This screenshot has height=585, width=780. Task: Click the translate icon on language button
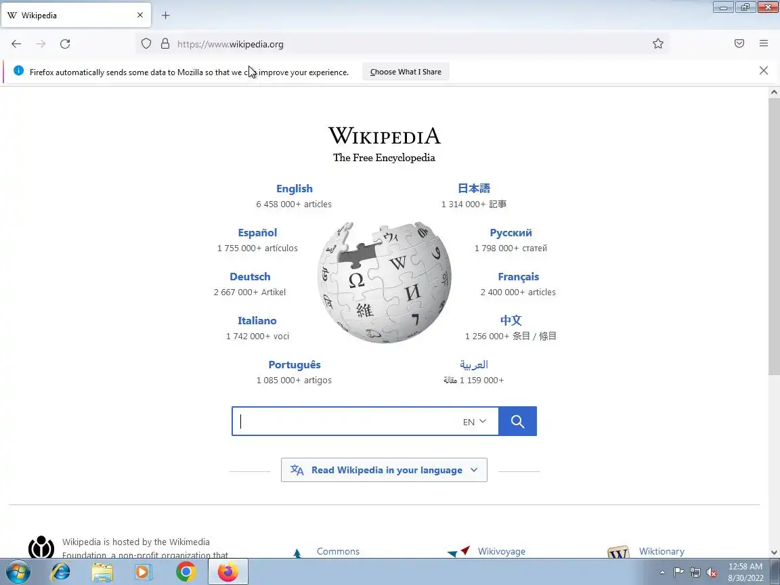[297, 470]
